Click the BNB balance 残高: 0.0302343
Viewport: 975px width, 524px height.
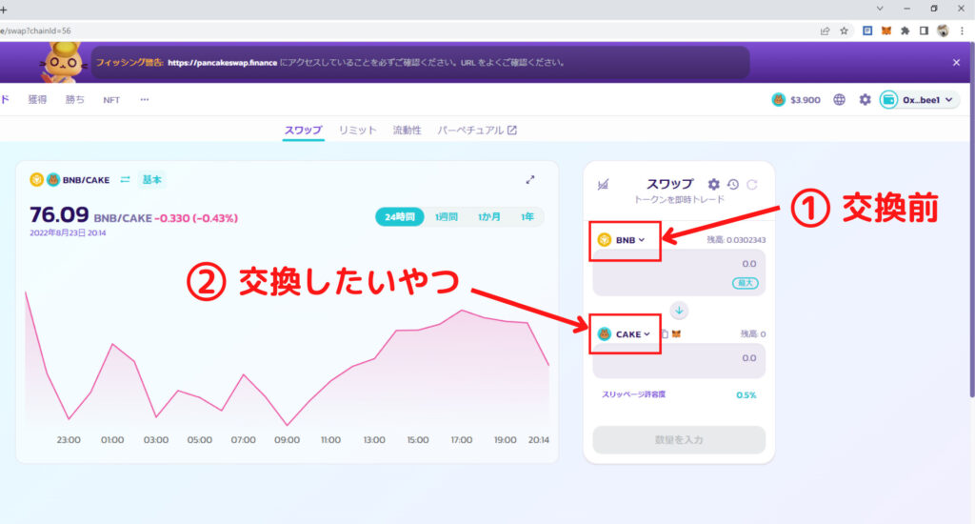pyautogui.click(x=736, y=239)
